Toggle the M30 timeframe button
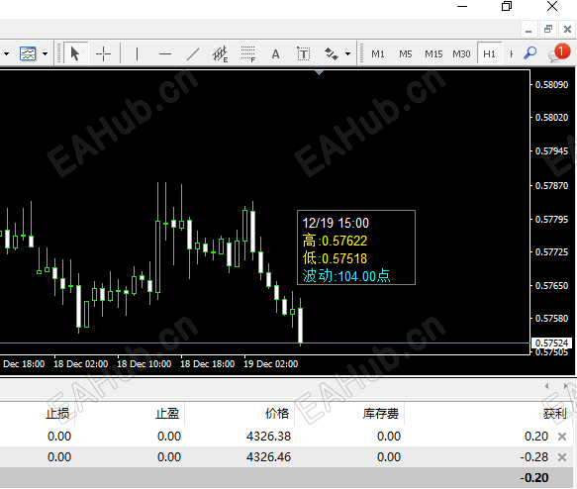 point(461,54)
